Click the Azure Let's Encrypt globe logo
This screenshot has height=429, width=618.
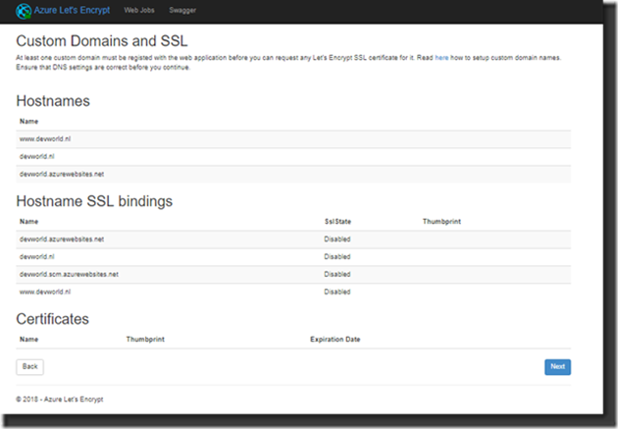point(24,11)
